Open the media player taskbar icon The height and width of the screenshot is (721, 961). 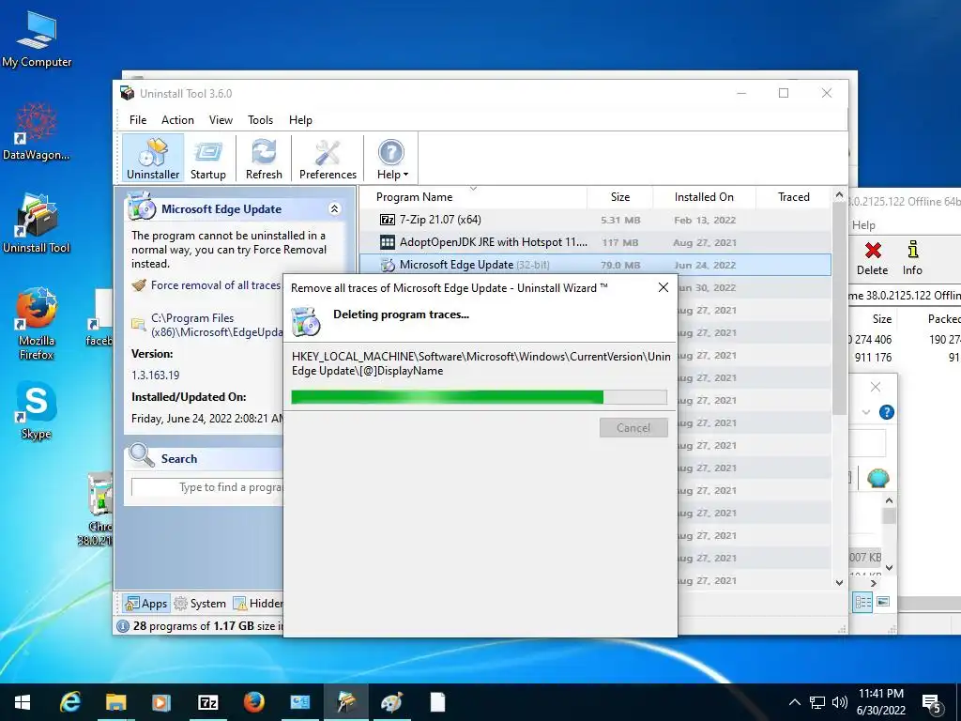[161, 702]
